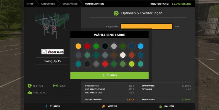219x110 pixels.
Task: Click the KAUFEN buy button
Action: (x=167, y=106)
